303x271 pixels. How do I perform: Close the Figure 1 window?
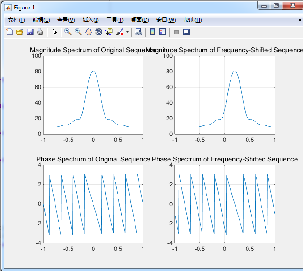[293, 6]
